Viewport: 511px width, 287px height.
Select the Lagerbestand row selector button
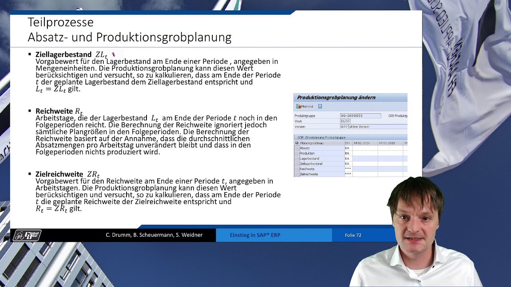297,159
